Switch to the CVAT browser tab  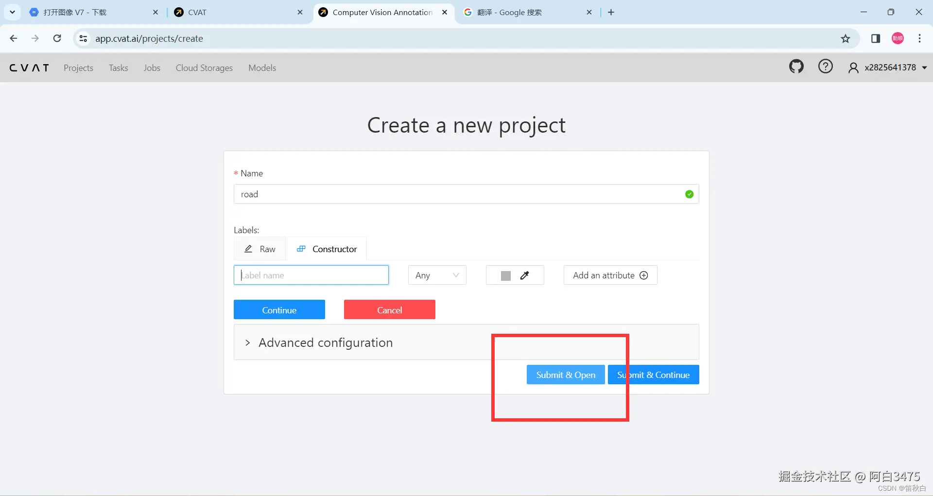coord(238,12)
